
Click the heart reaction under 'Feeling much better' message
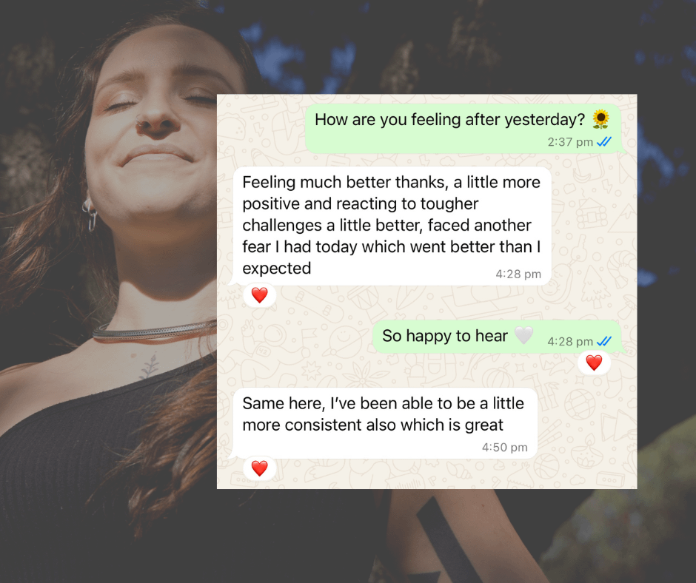click(260, 295)
